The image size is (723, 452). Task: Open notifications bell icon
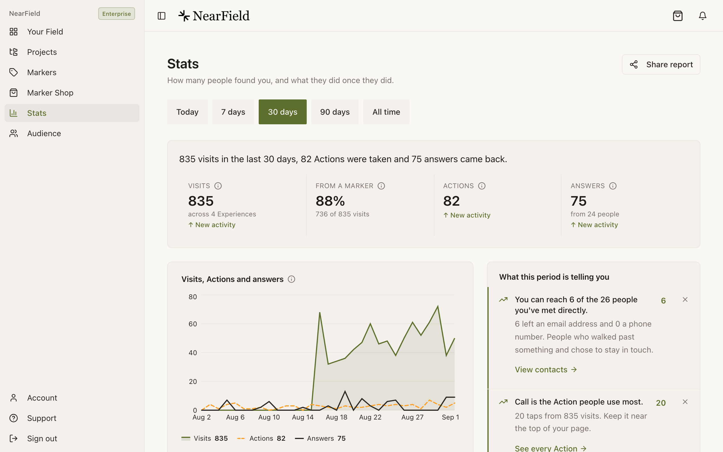pyautogui.click(x=702, y=16)
